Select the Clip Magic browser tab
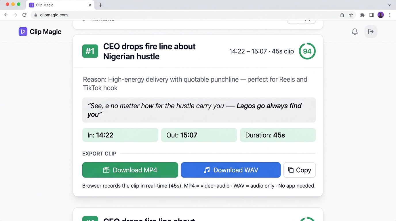 [60, 5]
